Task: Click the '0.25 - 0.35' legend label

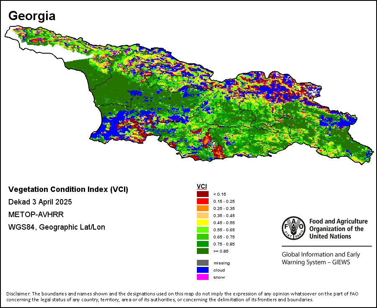Action: 224,208
